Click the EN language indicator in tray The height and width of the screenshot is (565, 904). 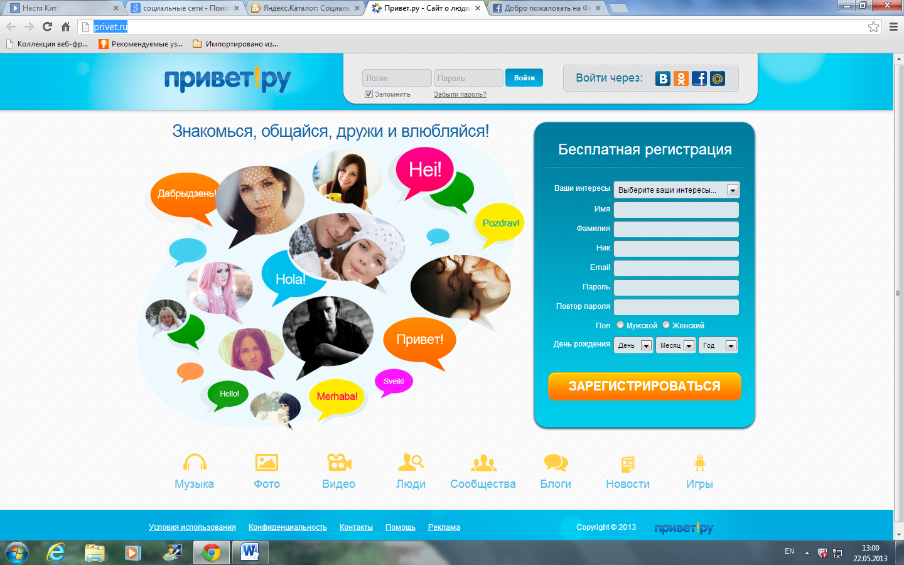[789, 551]
